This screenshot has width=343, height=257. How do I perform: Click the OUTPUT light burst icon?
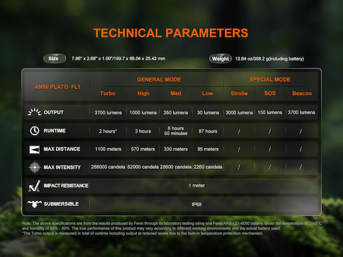click(34, 112)
